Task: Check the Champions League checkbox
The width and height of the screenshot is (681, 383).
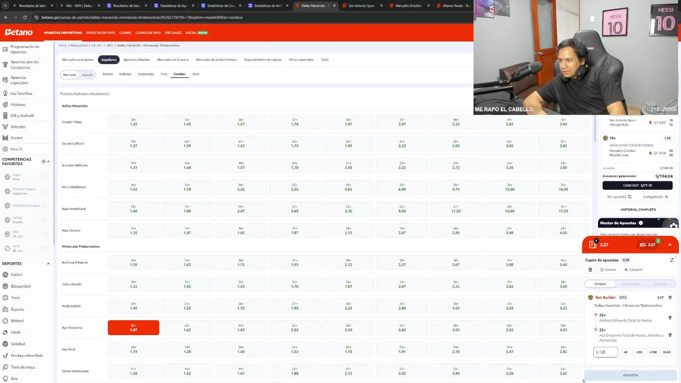Action: pos(45,205)
